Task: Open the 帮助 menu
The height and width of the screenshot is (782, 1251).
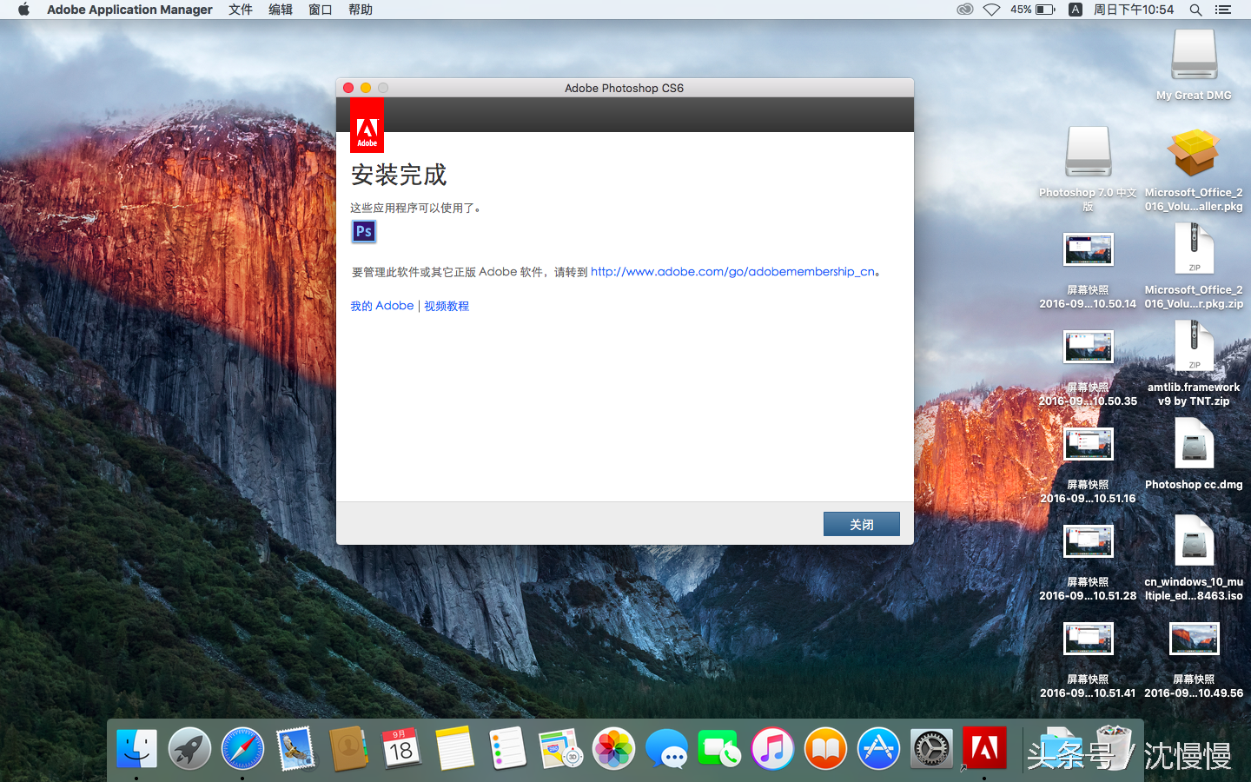Action: pyautogui.click(x=361, y=10)
